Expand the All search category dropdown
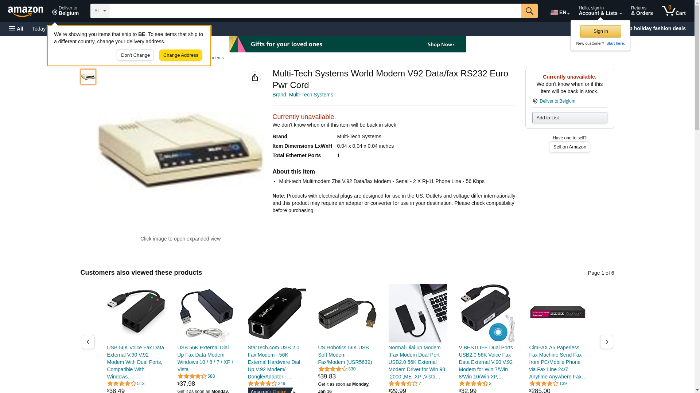The width and height of the screenshot is (700, 393). pos(100,11)
